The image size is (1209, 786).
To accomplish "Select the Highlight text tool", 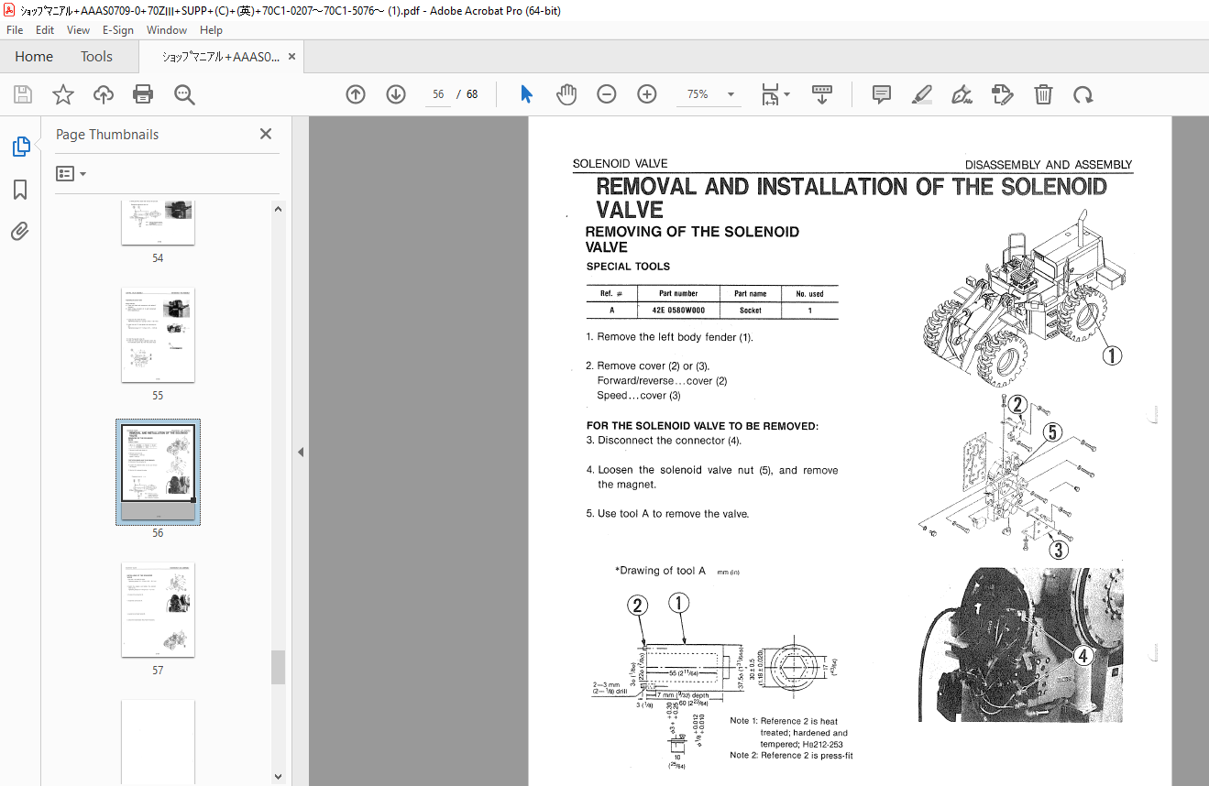I will pos(922,94).
